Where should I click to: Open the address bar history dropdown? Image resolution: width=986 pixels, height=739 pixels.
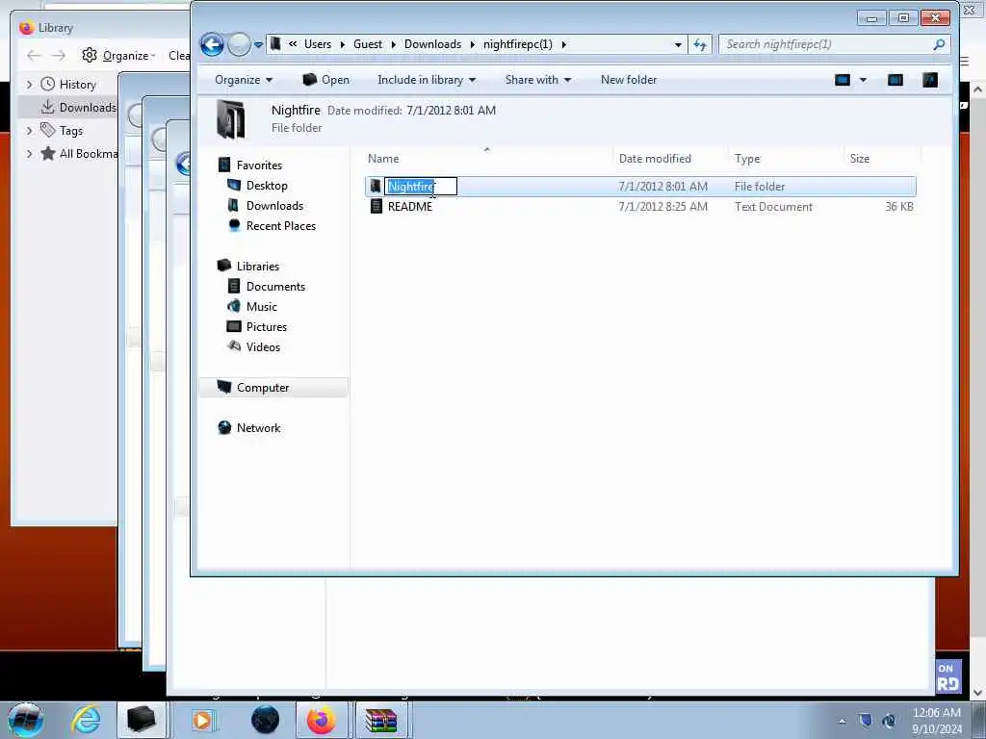coord(678,44)
